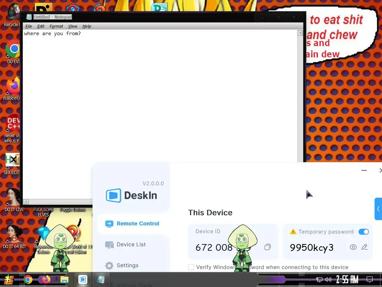Select the DO IT 64 BIT desktop icon
The width and height of the screenshot is (382, 287).
coord(14,237)
